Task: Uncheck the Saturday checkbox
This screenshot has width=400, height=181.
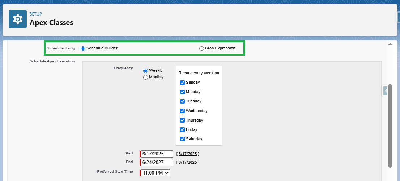Action: 182,139
